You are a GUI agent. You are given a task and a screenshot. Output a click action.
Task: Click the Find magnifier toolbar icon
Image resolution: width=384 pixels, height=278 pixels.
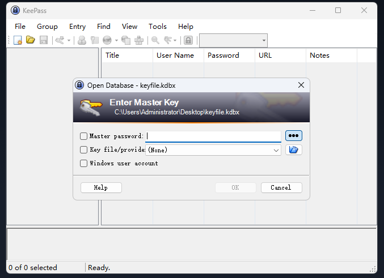(x=155, y=40)
